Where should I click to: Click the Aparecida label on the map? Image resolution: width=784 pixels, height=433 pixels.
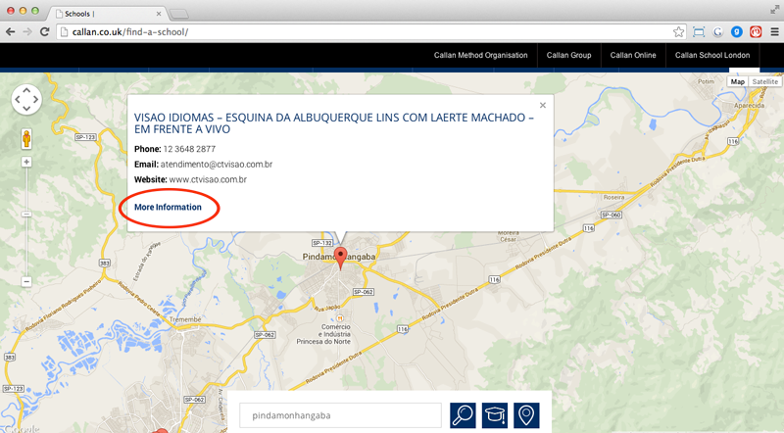[749, 106]
